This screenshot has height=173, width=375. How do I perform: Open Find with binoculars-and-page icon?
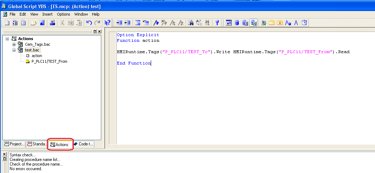click(x=191, y=23)
